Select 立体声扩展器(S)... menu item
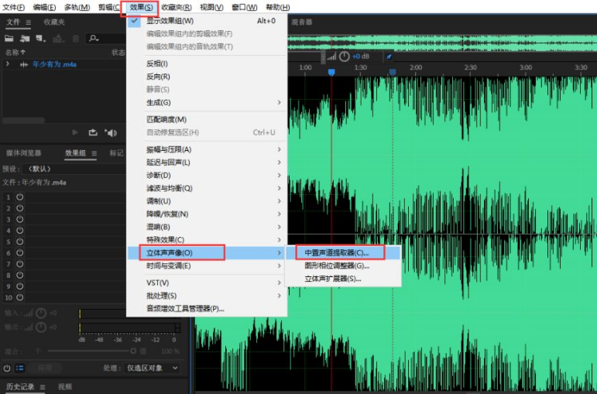The width and height of the screenshot is (597, 394). point(343,279)
